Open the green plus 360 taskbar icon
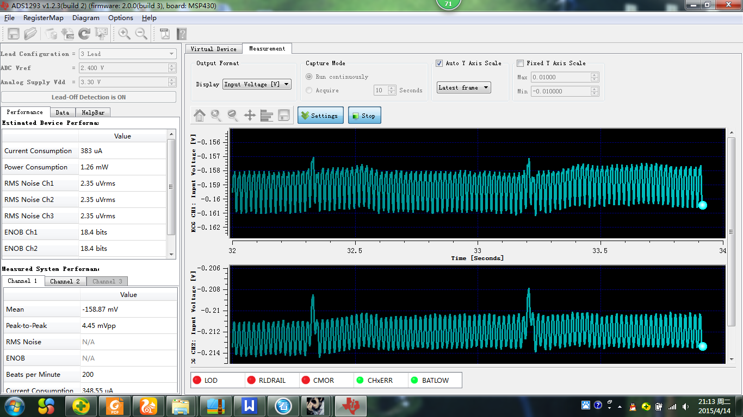The height and width of the screenshot is (417, 743). (81, 406)
